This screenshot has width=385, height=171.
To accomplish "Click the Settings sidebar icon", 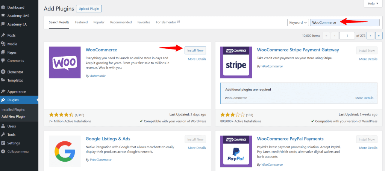I will (x=3, y=143).
